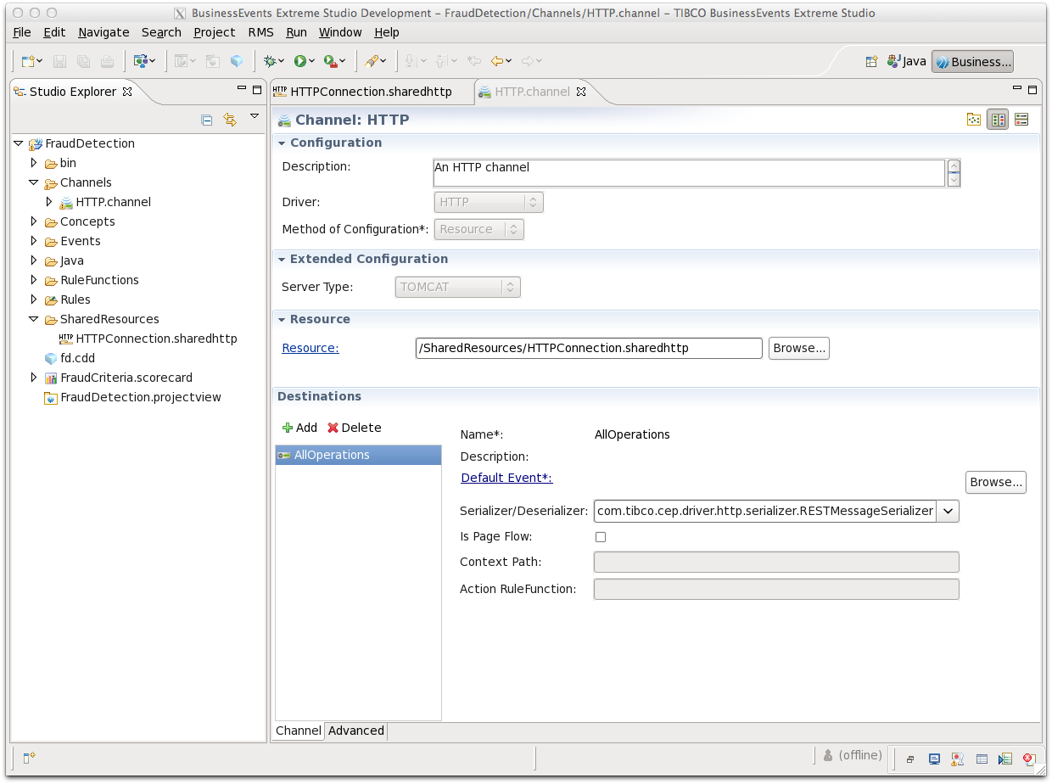The width and height of the screenshot is (1052, 784).
Task: Select HTTPConnection.sharedhttp in the explorer tree
Action: tap(148, 339)
